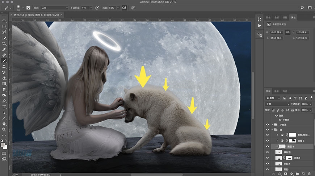Open the tool preset picker arrow

tap(10, 8)
